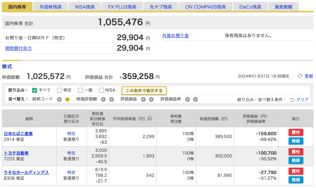The width and height of the screenshot is (316, 188).
Task: Click the 1,055,476 total amount
Action: 120,22
